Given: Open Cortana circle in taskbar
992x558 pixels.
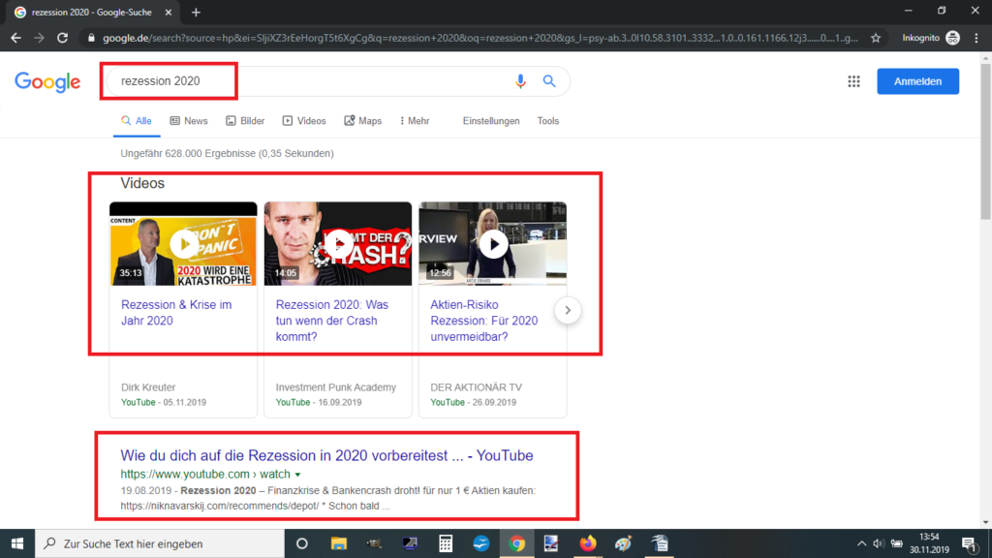Looking at the screenshot, I should pyautogui.click(x=302, y=543).
